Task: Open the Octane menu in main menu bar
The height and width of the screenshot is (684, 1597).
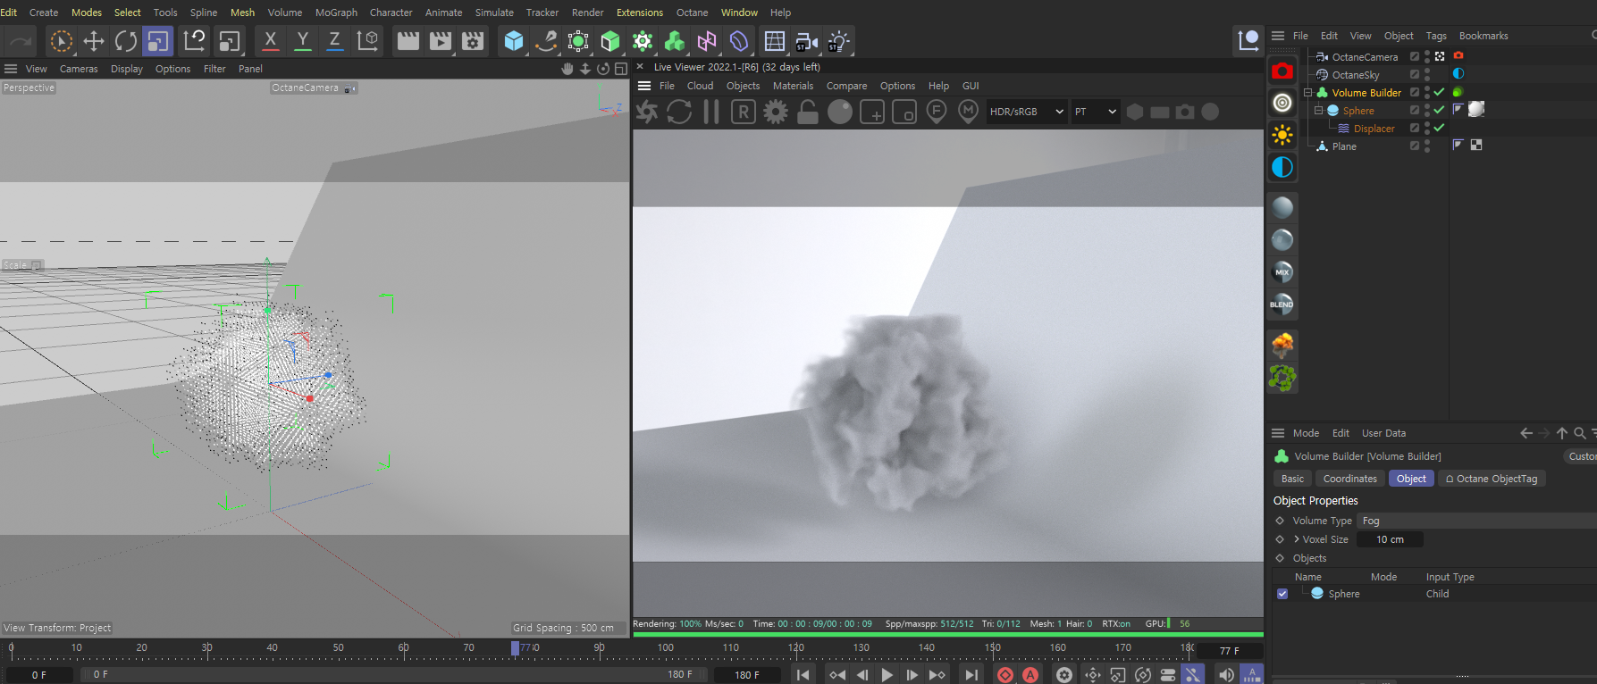Action: point(692,13)
